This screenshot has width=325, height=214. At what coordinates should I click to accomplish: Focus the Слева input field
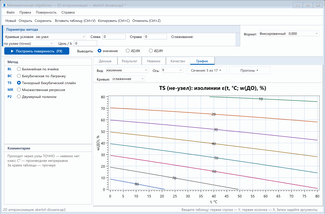coord(114,37)
